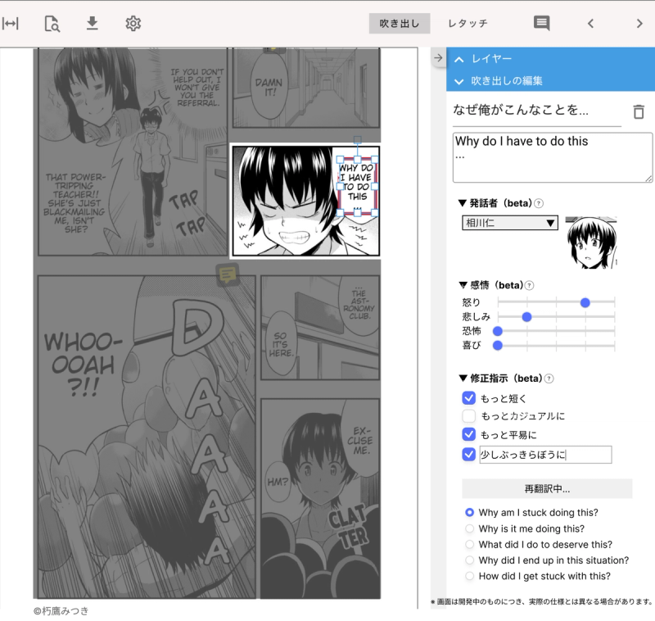Select option Why am I stuck doing this?
This screenshot has height=621, width=655.
469,512
